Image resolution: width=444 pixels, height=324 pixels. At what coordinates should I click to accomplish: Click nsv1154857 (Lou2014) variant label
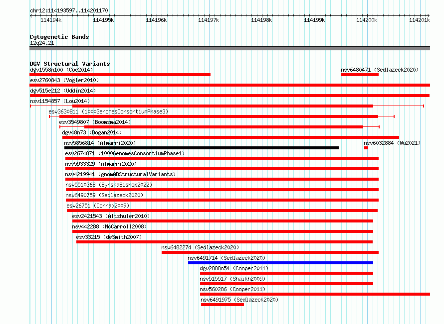[x=60, y=101]
